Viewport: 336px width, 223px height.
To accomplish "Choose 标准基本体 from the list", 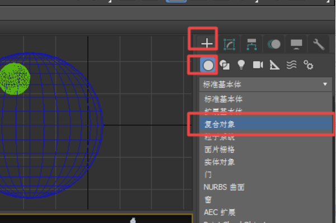I will (266, 99).
